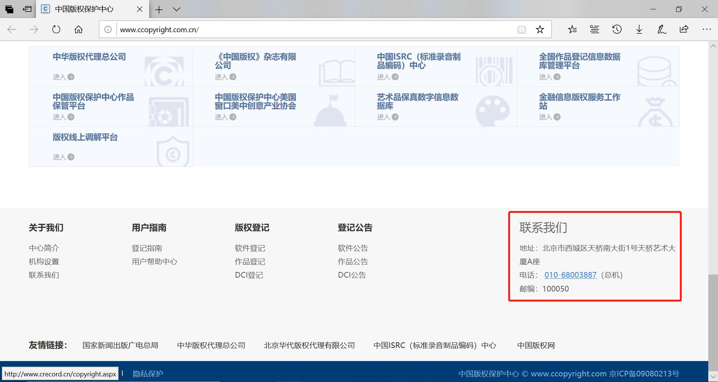Switch to the 中国版权保护中心 tab

click(84, 9)
